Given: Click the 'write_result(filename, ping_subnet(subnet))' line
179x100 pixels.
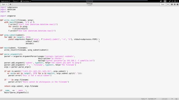Looking at the screenshot, I should [x=26, y=50].
